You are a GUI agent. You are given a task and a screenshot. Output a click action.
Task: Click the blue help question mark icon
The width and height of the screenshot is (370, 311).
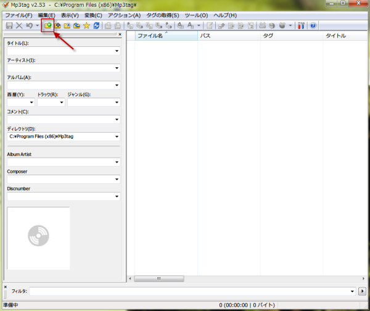(x=313, y=25)
